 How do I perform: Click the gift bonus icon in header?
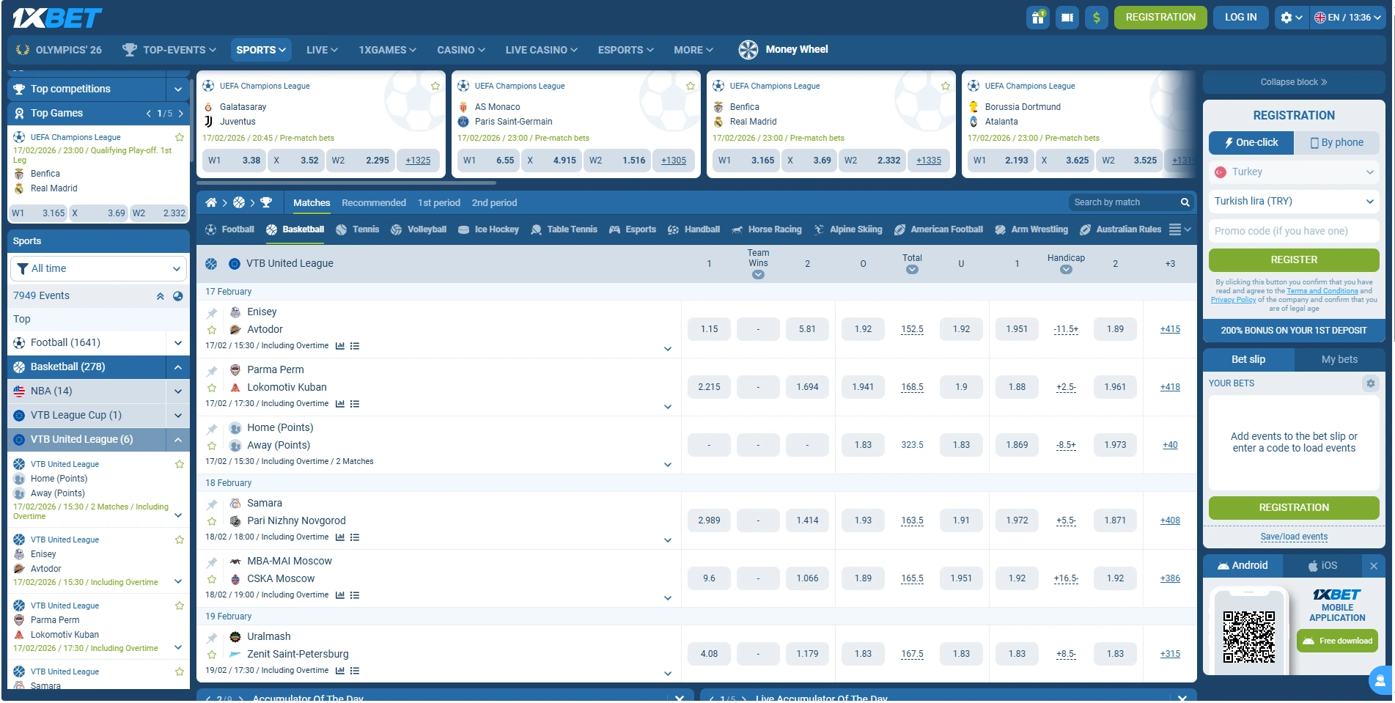1037,18
